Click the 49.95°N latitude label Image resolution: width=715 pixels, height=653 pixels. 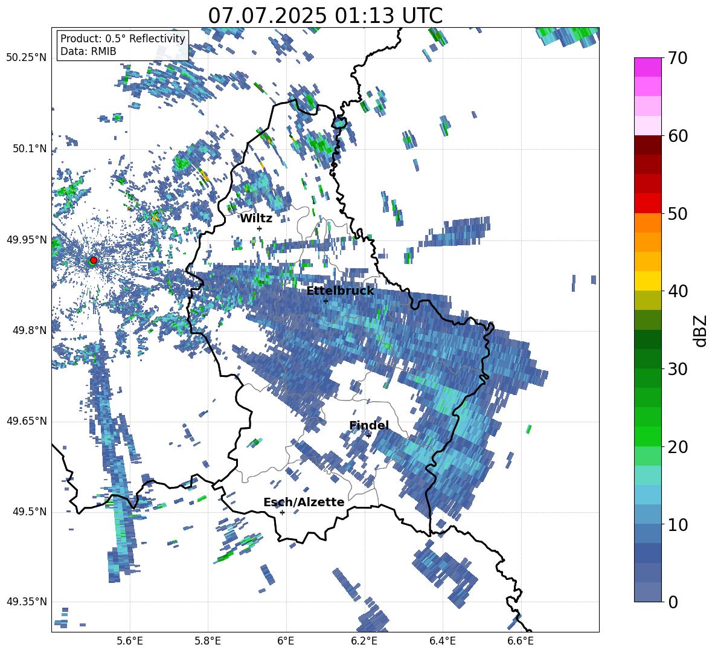click(27, 240)
